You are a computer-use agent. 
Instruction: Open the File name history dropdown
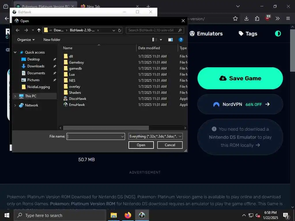(122, 136)
